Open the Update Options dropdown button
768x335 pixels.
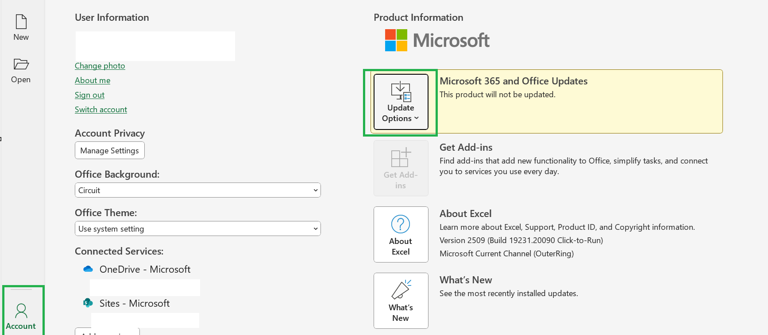401,102
